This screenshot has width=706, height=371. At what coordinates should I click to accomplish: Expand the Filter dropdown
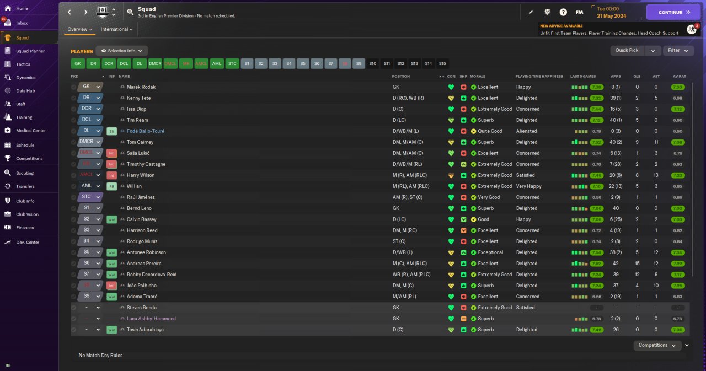[678, 50]
